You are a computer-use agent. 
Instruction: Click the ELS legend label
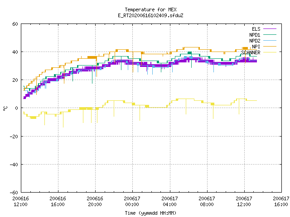click(x=256, y=29)
